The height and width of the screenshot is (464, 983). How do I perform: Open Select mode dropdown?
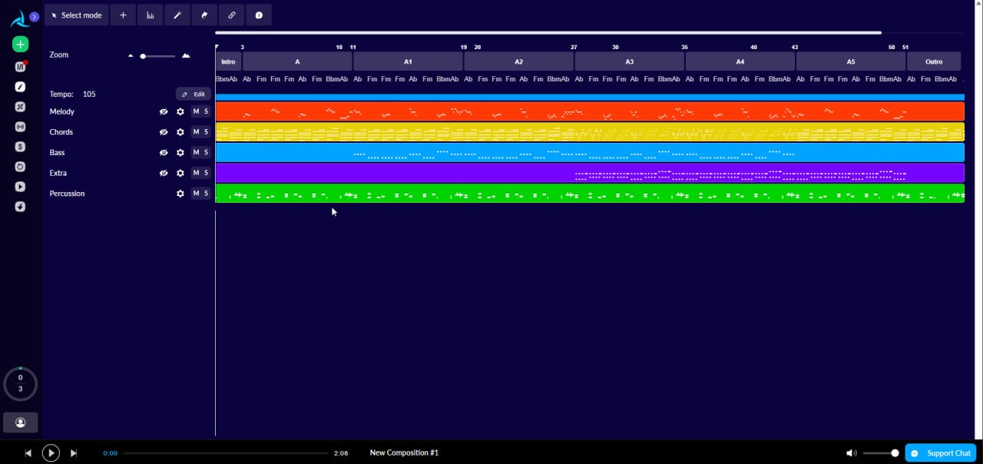[x=76, y=15]
